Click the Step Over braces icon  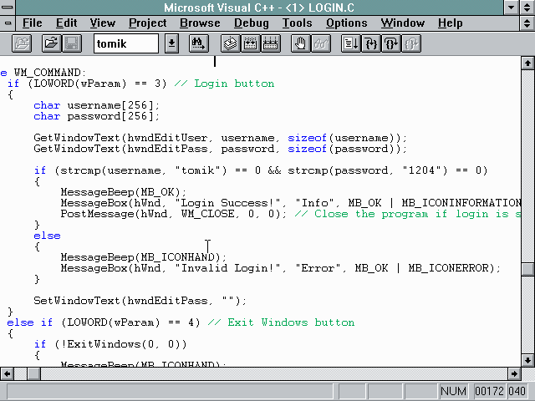[x=391, y=43]
